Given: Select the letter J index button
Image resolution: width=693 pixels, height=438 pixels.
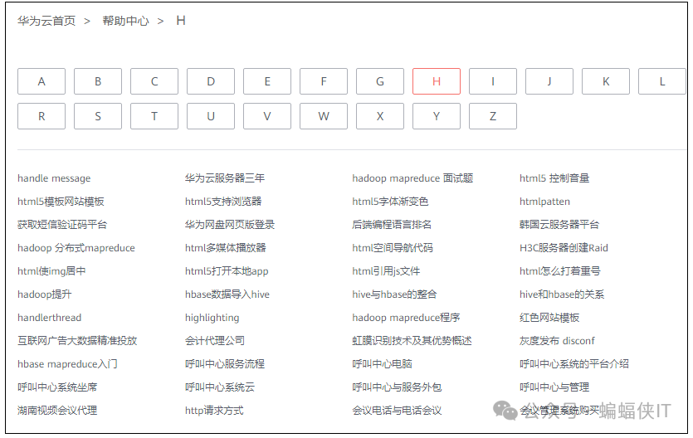Looking at the screenshot, I should pos(549,81).
